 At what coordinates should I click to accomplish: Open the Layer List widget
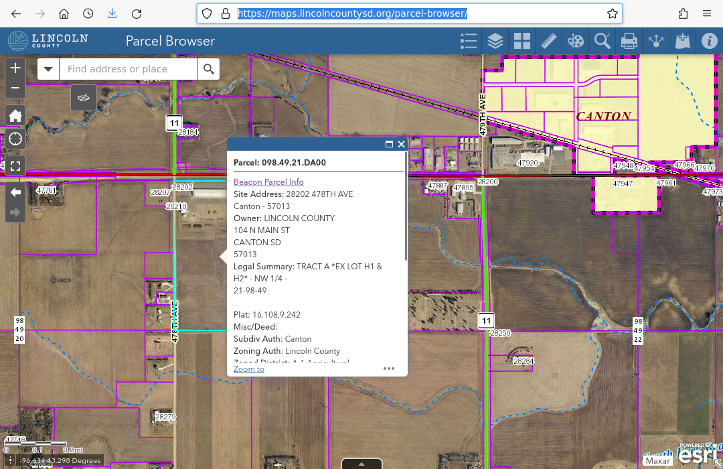pyautogui.click(x=495, y=42)
